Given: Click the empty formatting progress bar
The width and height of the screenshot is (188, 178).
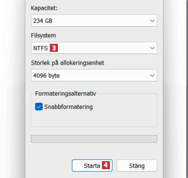Looking at the screenshot, I should [x=94, y=139].
